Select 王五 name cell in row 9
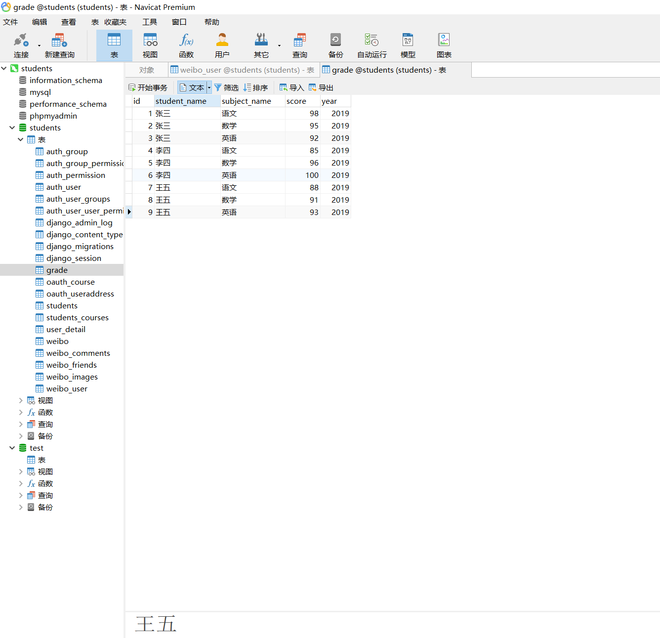The image size is (660, 638). click(187, 212)
